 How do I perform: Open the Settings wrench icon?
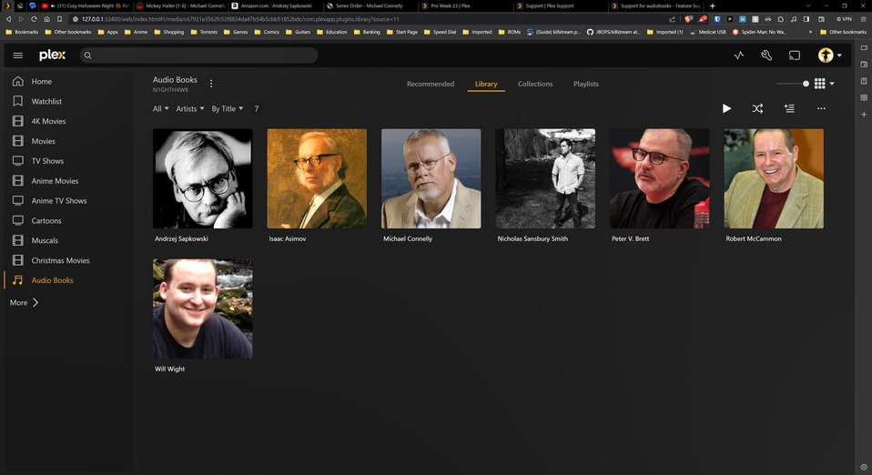(x=766, y=56)
